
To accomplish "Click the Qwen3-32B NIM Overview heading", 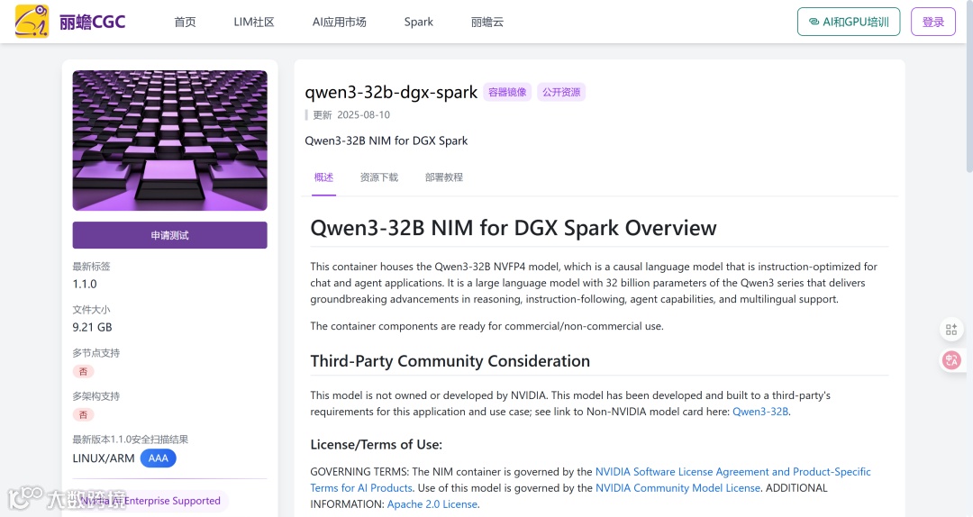I will click(x=514, y=228).
